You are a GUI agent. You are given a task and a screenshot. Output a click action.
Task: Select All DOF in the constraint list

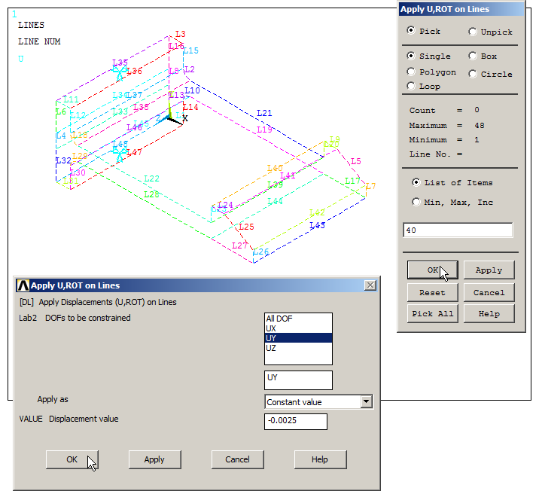point(279,319)
